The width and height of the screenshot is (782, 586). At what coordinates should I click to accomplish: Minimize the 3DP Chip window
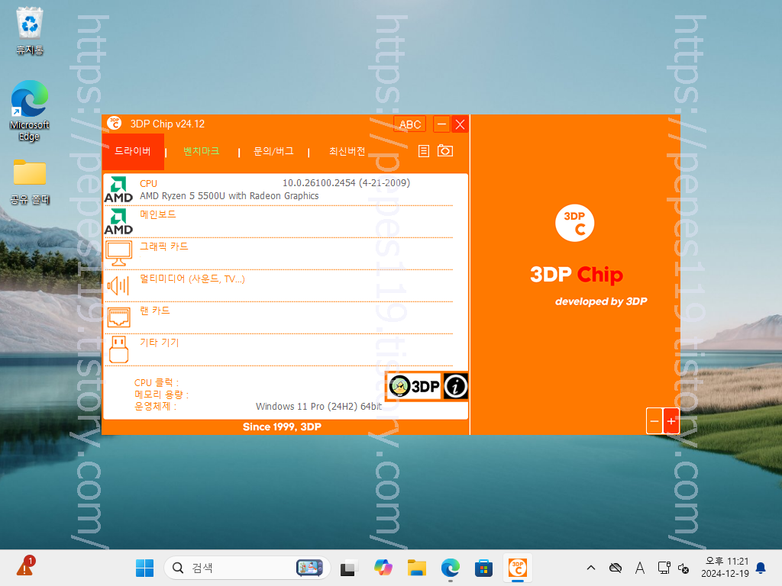pyautogui.click(x=441, y=124)
